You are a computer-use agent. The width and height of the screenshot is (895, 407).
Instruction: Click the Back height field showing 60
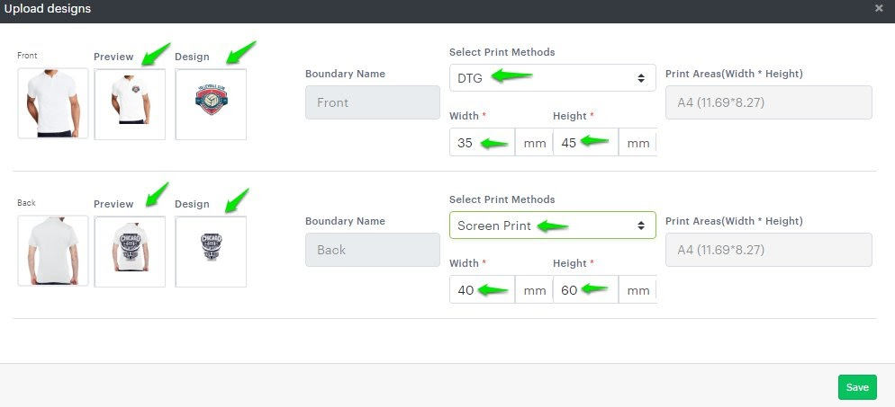(x=585, y=289)
